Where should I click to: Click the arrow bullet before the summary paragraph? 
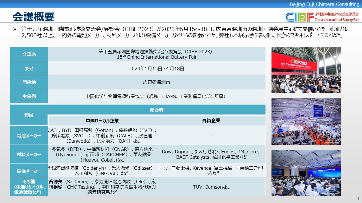click(x=15, y=29)
